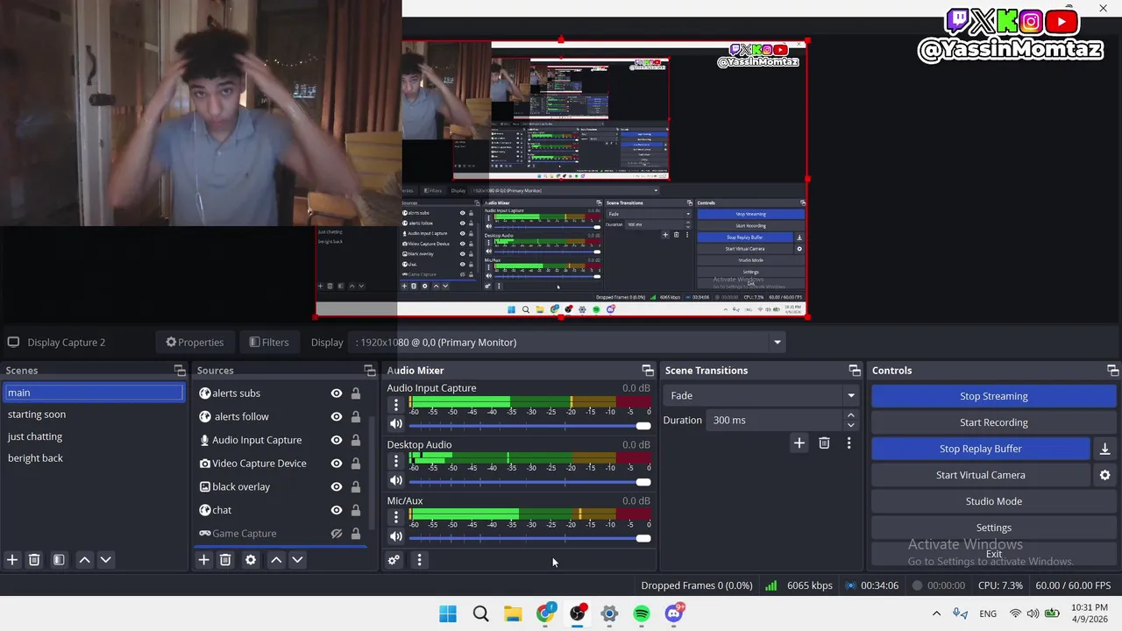
Task: Open Advanced Audio Properties gears icon
Action: (394, 560)
